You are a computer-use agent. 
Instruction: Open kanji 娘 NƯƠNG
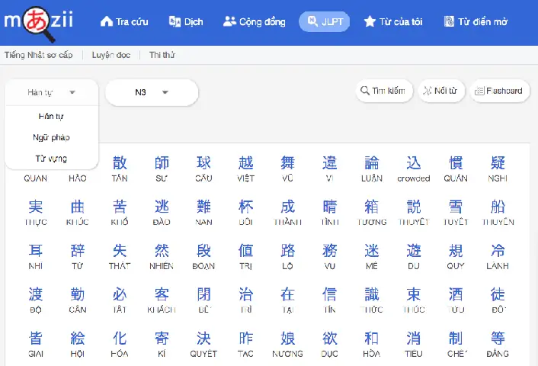(x=287, y=344)
